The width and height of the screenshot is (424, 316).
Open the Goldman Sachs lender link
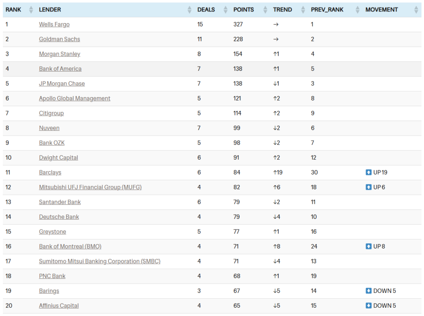coord(60,39)
